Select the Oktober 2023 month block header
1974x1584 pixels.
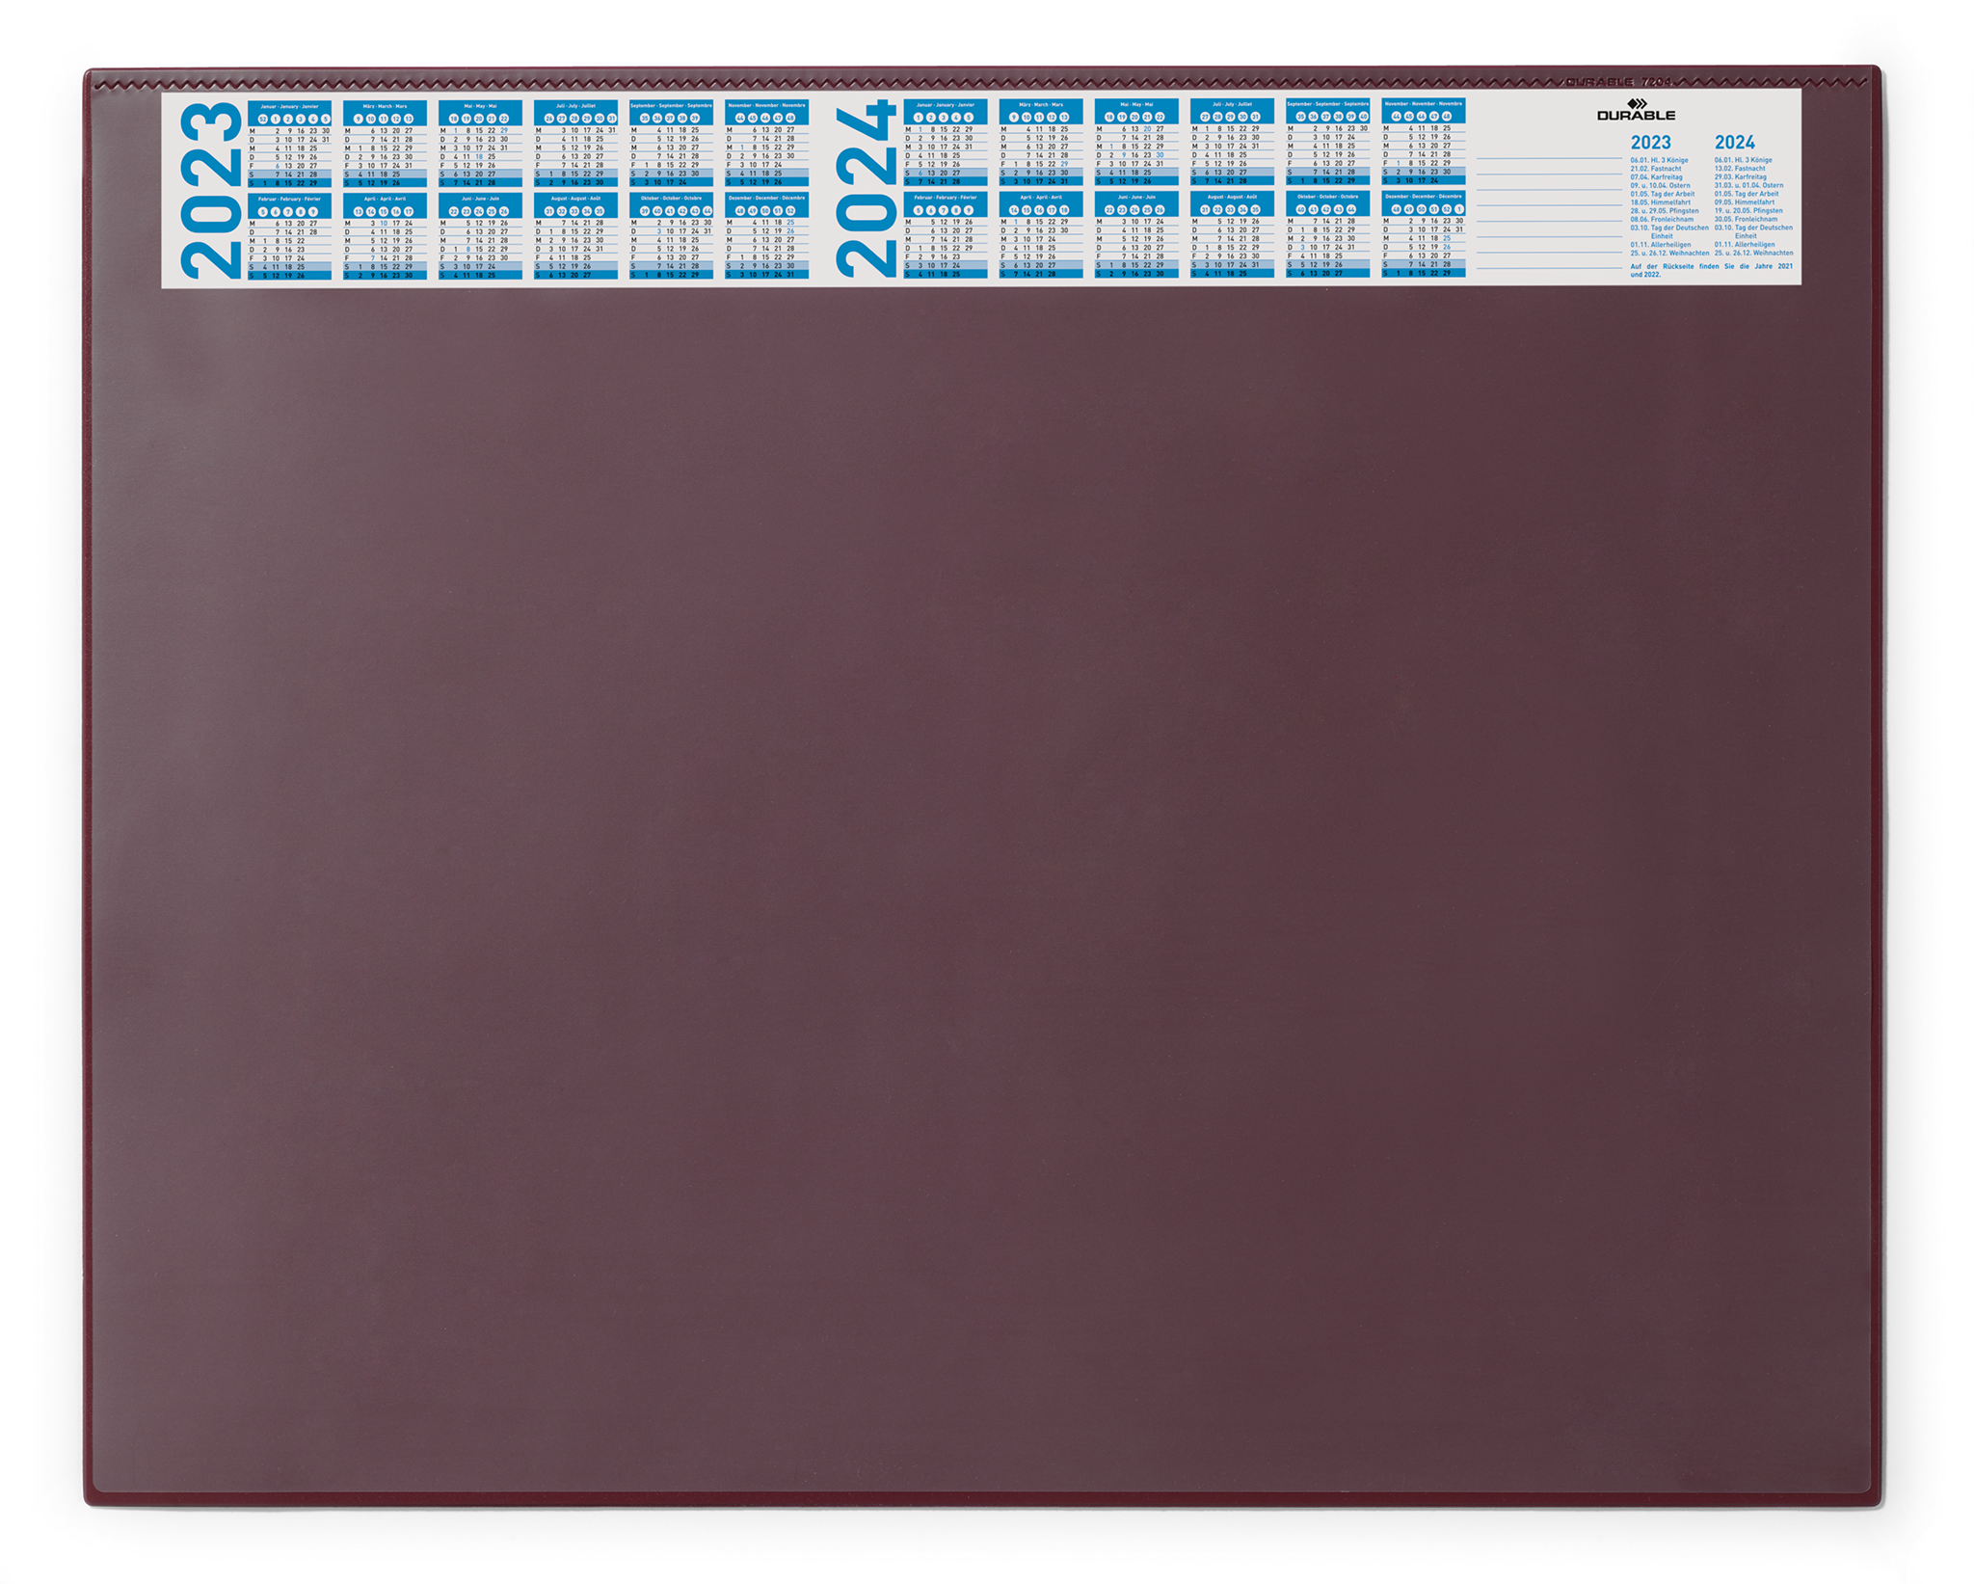coord(671,198)
